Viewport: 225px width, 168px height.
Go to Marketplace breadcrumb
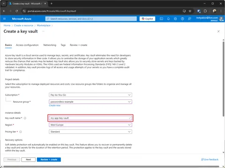pyautogui.click(x=44, y=25)
